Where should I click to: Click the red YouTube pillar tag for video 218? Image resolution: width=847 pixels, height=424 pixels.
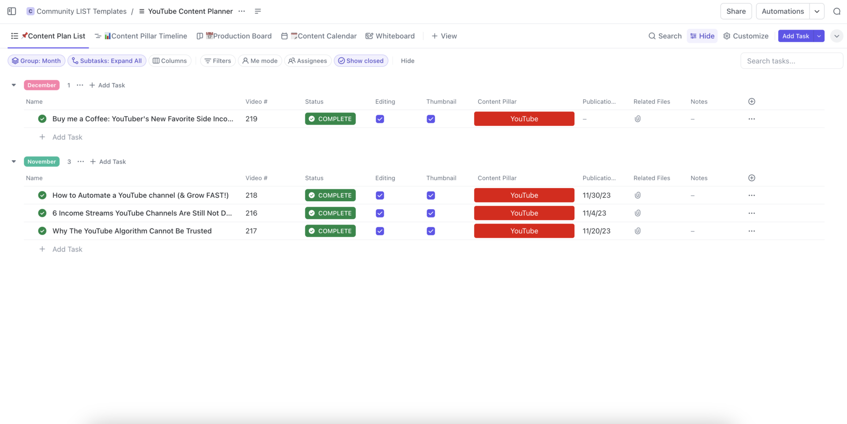[x=524, y=195]
